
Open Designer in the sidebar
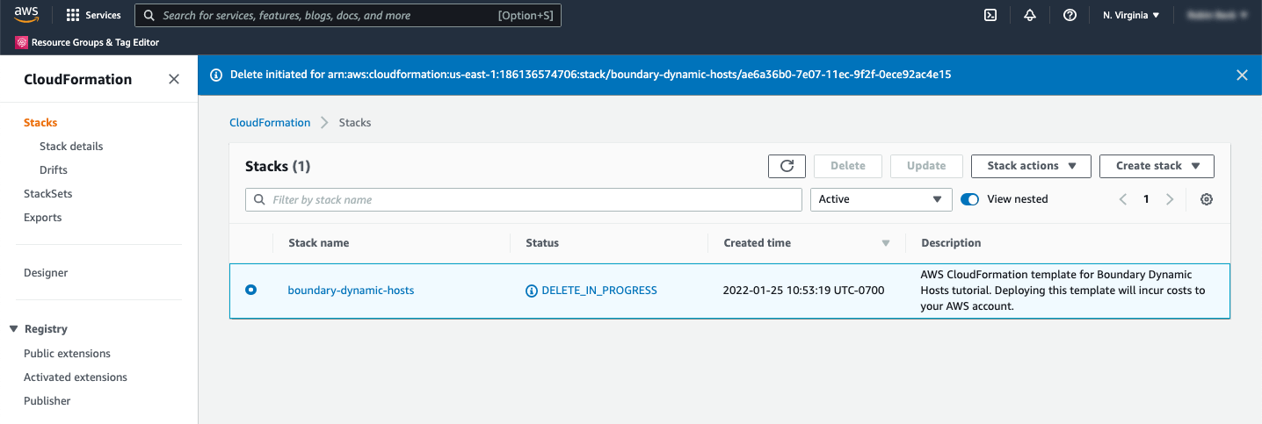click(46, 273)
